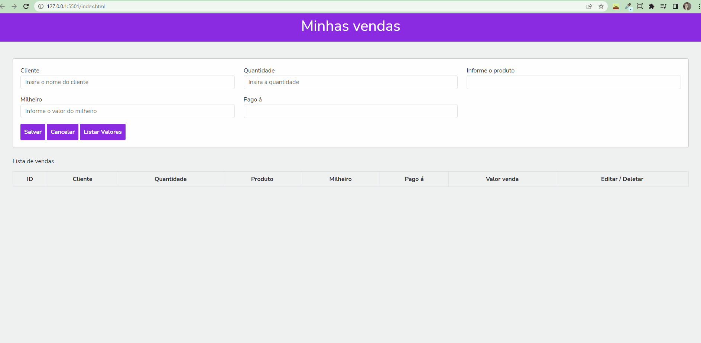Open the screenshot capture extension
This screenshot has width=701, height=343.
(x=640, y=6)
